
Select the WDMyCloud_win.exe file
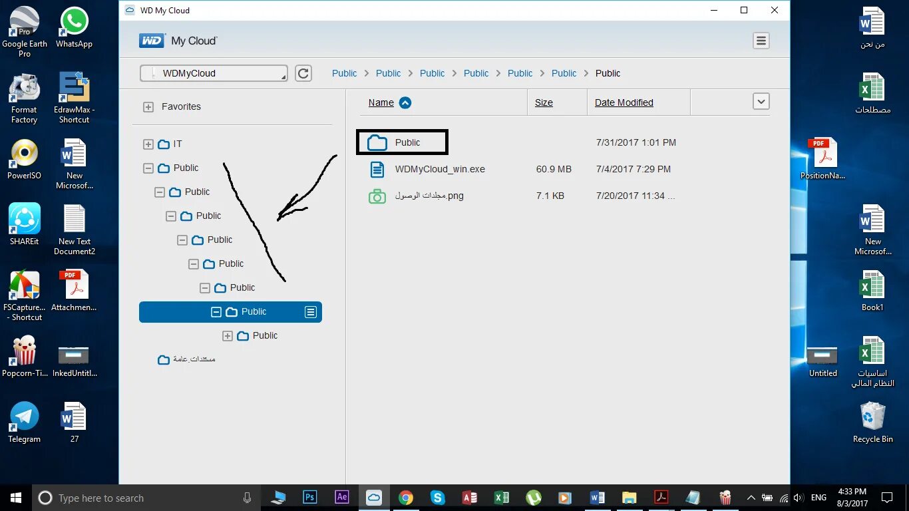440,169
